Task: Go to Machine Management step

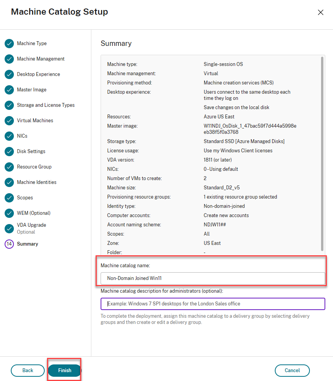Action: [x=40, y=59]
